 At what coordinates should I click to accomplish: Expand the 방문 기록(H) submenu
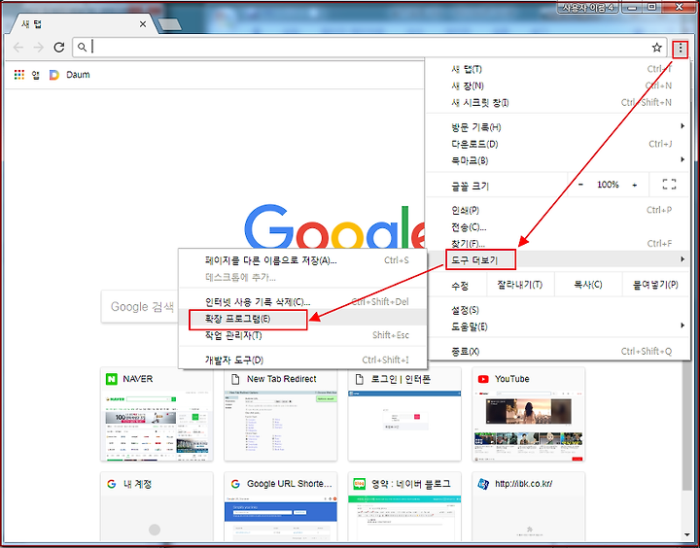[558, 127]
